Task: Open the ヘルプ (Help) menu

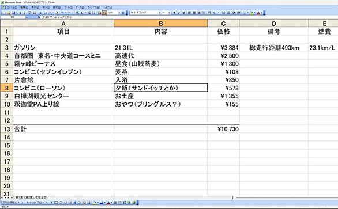Action: pos(108,7)
